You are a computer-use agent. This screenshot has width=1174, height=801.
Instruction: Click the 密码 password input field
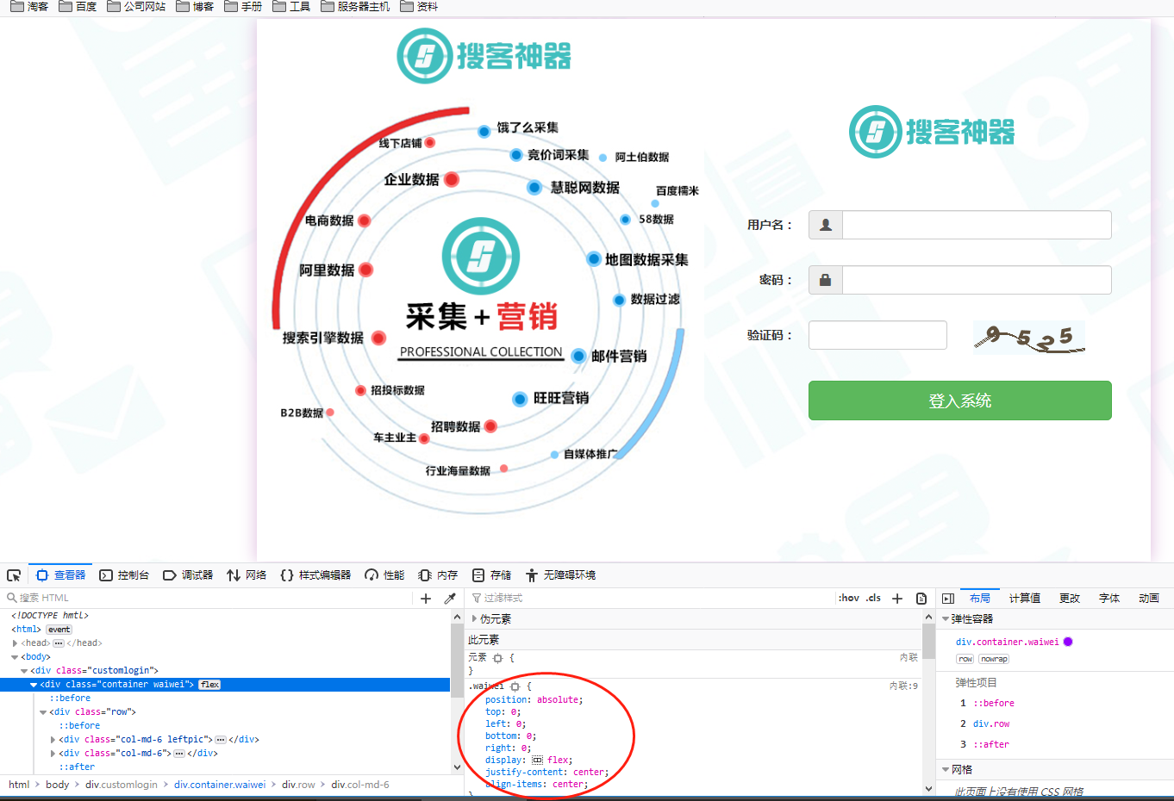click(977, 280)
